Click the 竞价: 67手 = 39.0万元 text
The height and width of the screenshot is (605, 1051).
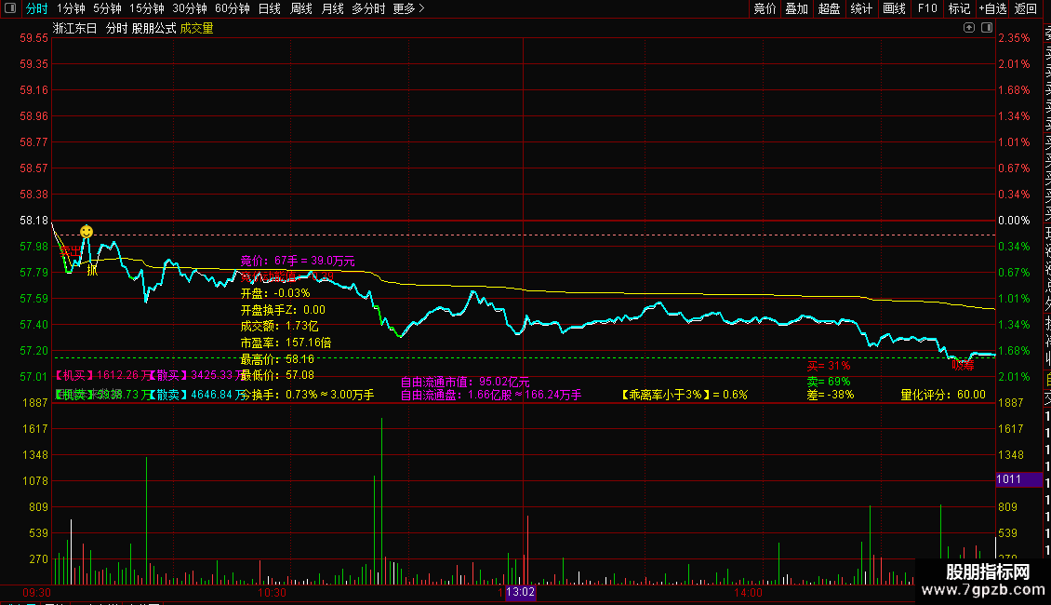[x=298, y=261]
